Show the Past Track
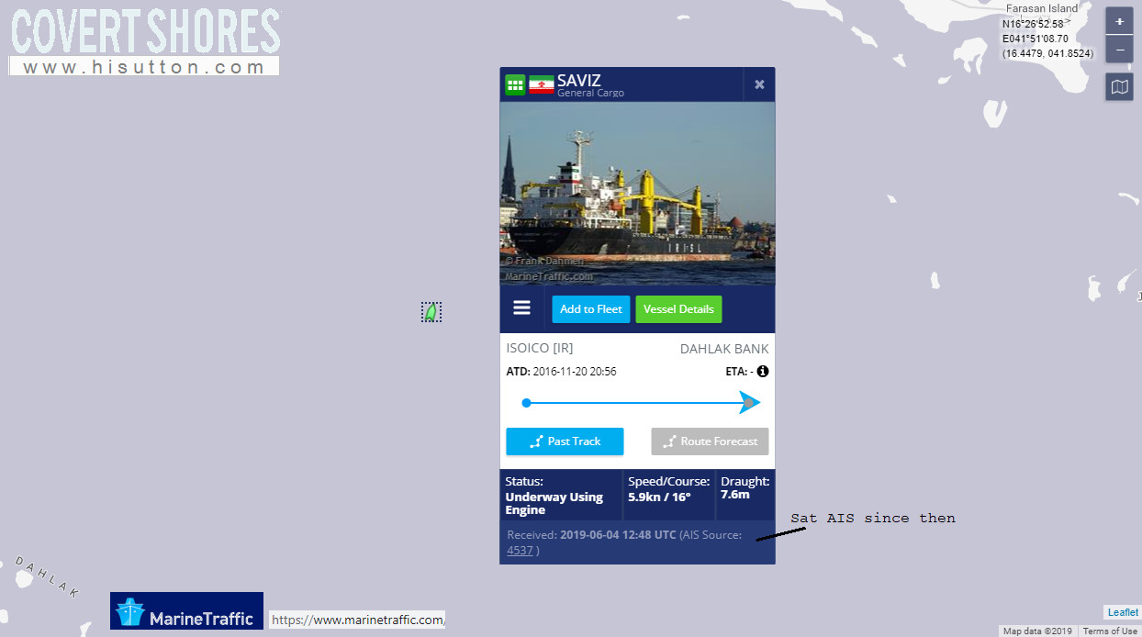1142x637 pixels. [x=565, y=441]
